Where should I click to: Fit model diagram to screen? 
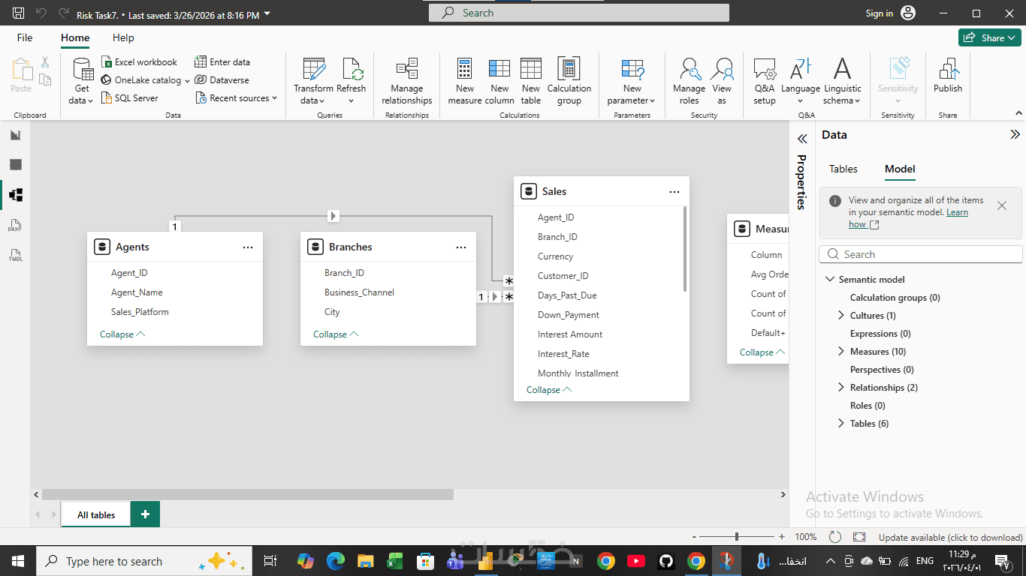click(859, 537)
